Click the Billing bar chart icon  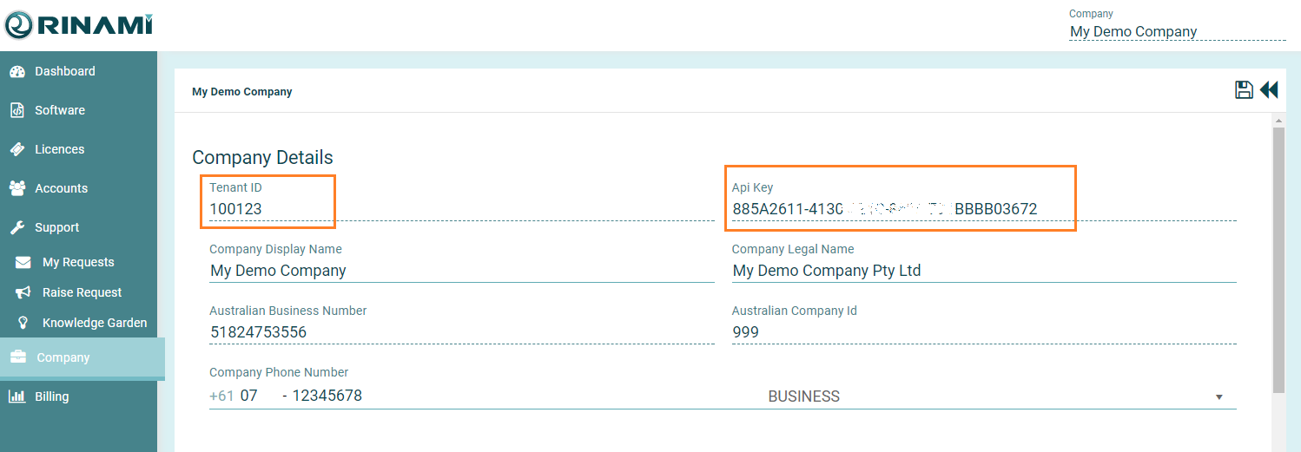click(17, 396)
